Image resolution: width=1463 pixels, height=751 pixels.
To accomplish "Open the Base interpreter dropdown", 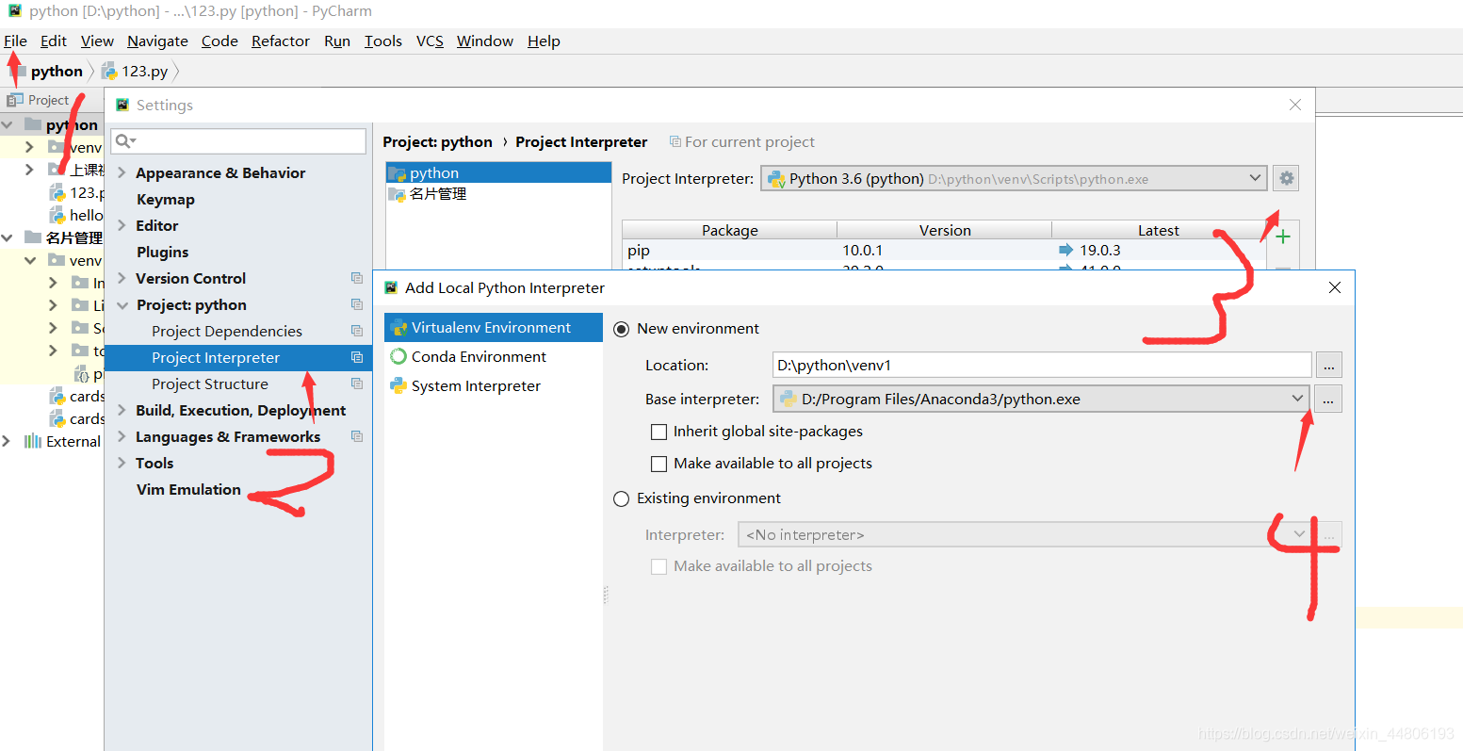I will tap(1041, 399).
